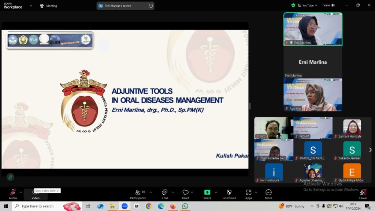This screenshot has height=211, width=375.
Task: Click the Kuliah Pakar text on the slide
Action: coord(232,156)
